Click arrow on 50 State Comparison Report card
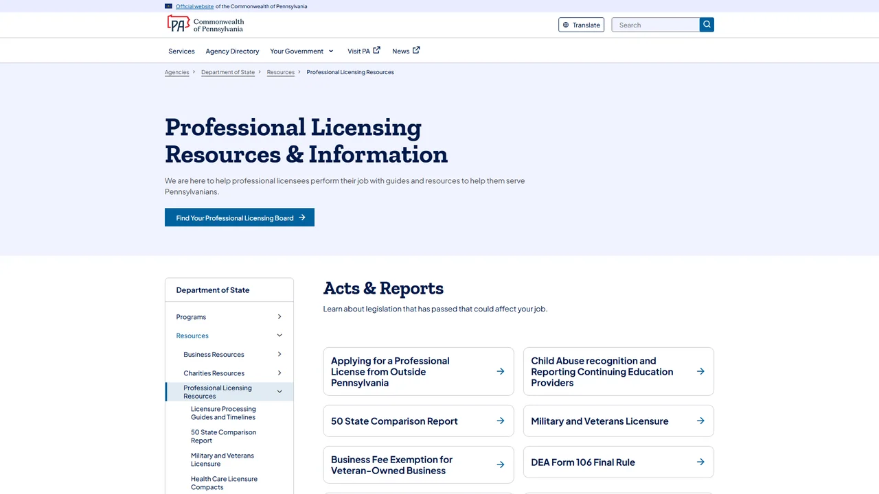Image resolution: width=879 pixels, height=494 pixels. (501, 421)
